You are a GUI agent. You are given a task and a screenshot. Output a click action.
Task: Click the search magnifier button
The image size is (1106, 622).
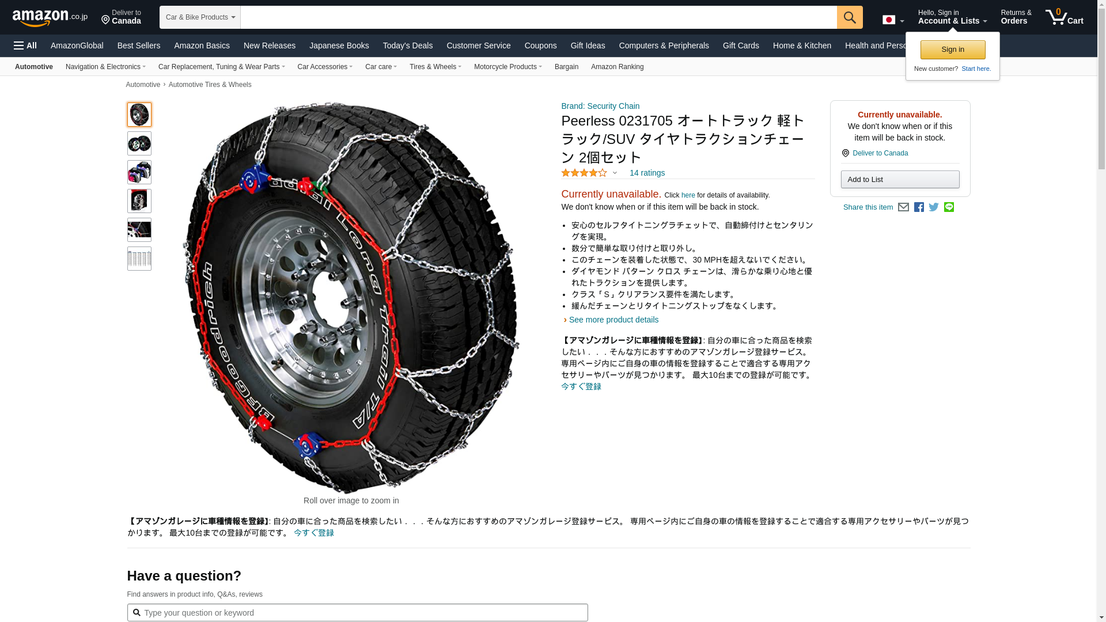click(x=849, y=17)
